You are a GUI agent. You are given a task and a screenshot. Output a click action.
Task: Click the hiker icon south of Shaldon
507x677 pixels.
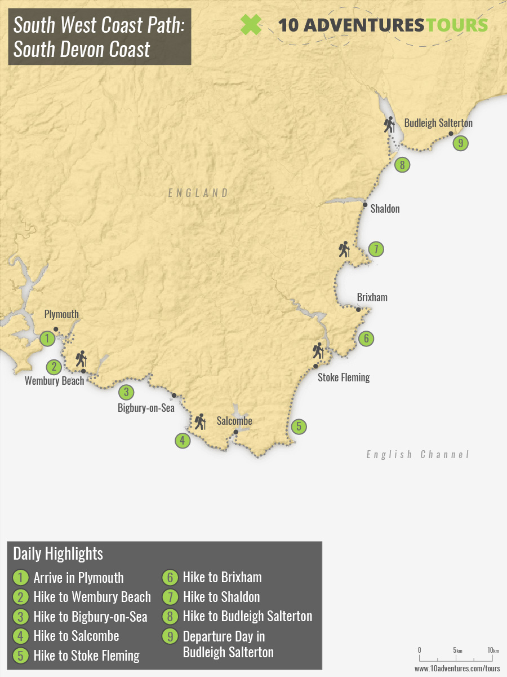[344, 249]
